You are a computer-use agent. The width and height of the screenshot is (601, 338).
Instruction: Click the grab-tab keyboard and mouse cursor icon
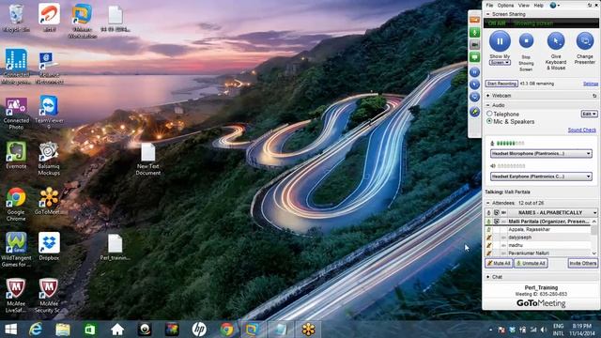[474, 84]
